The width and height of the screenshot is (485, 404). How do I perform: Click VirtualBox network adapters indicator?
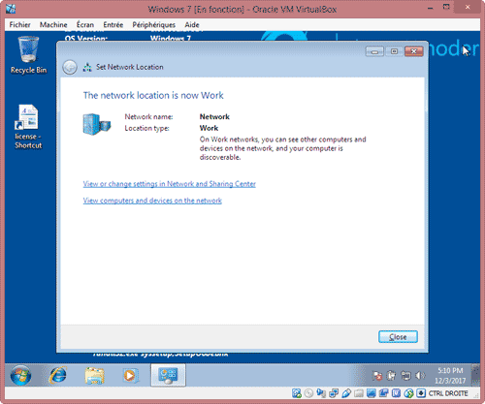334,393
